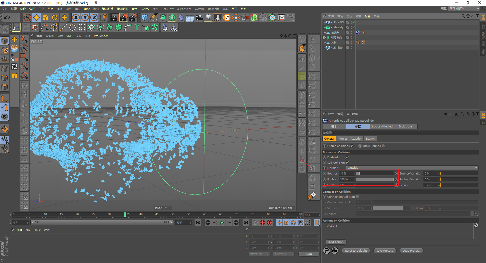Switch to the Reaction tab

356,139
